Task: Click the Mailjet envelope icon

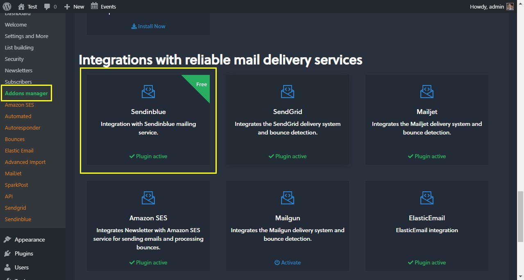Action: pos(426,91)
